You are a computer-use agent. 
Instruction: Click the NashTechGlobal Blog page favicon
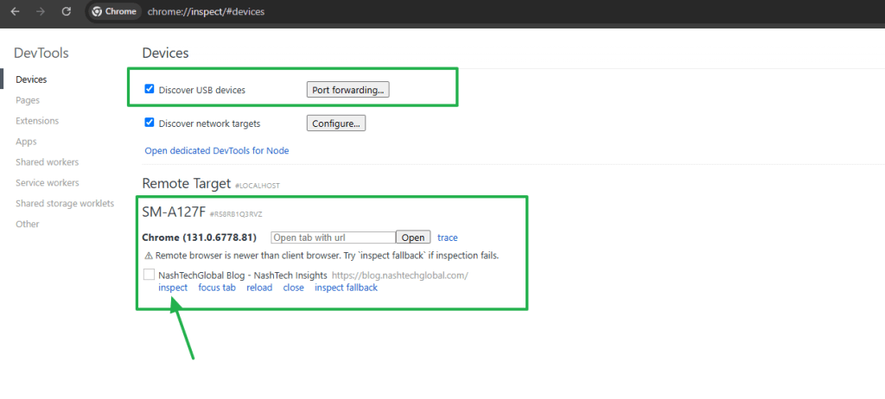(149, 275)
